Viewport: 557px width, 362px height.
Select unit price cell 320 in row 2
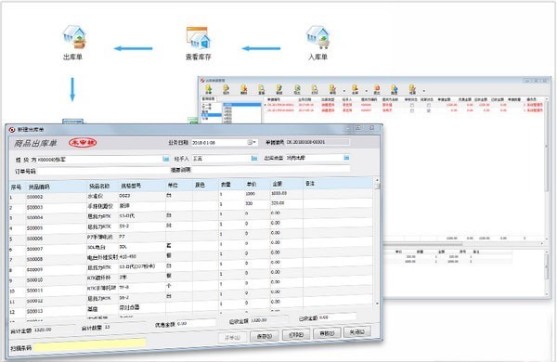256,203
